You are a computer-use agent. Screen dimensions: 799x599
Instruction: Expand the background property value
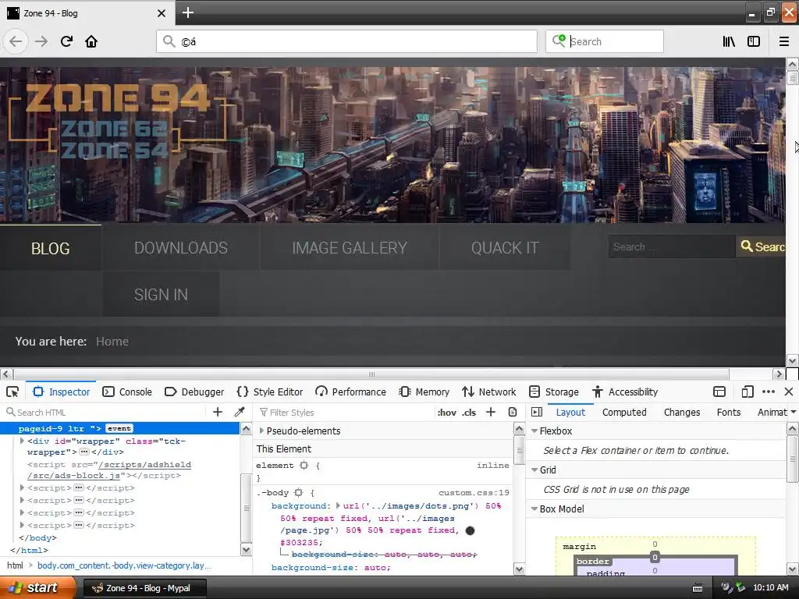(x=338, y=505)
